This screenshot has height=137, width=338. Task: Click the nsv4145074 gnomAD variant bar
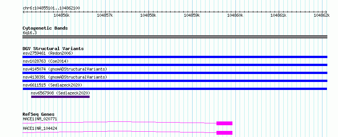pos(175,73)
